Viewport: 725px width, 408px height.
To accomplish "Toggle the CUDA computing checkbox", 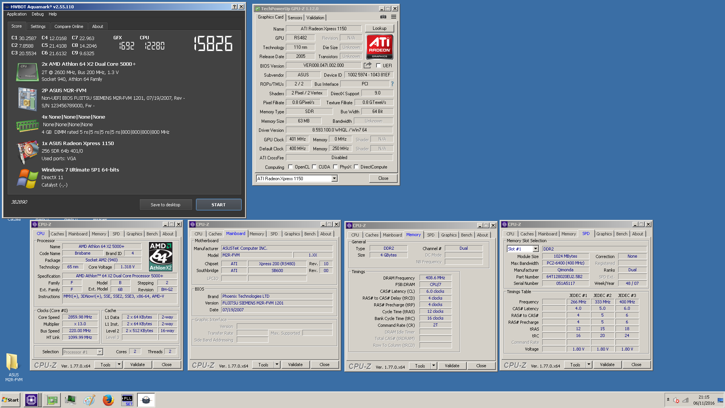I will 314,167.
